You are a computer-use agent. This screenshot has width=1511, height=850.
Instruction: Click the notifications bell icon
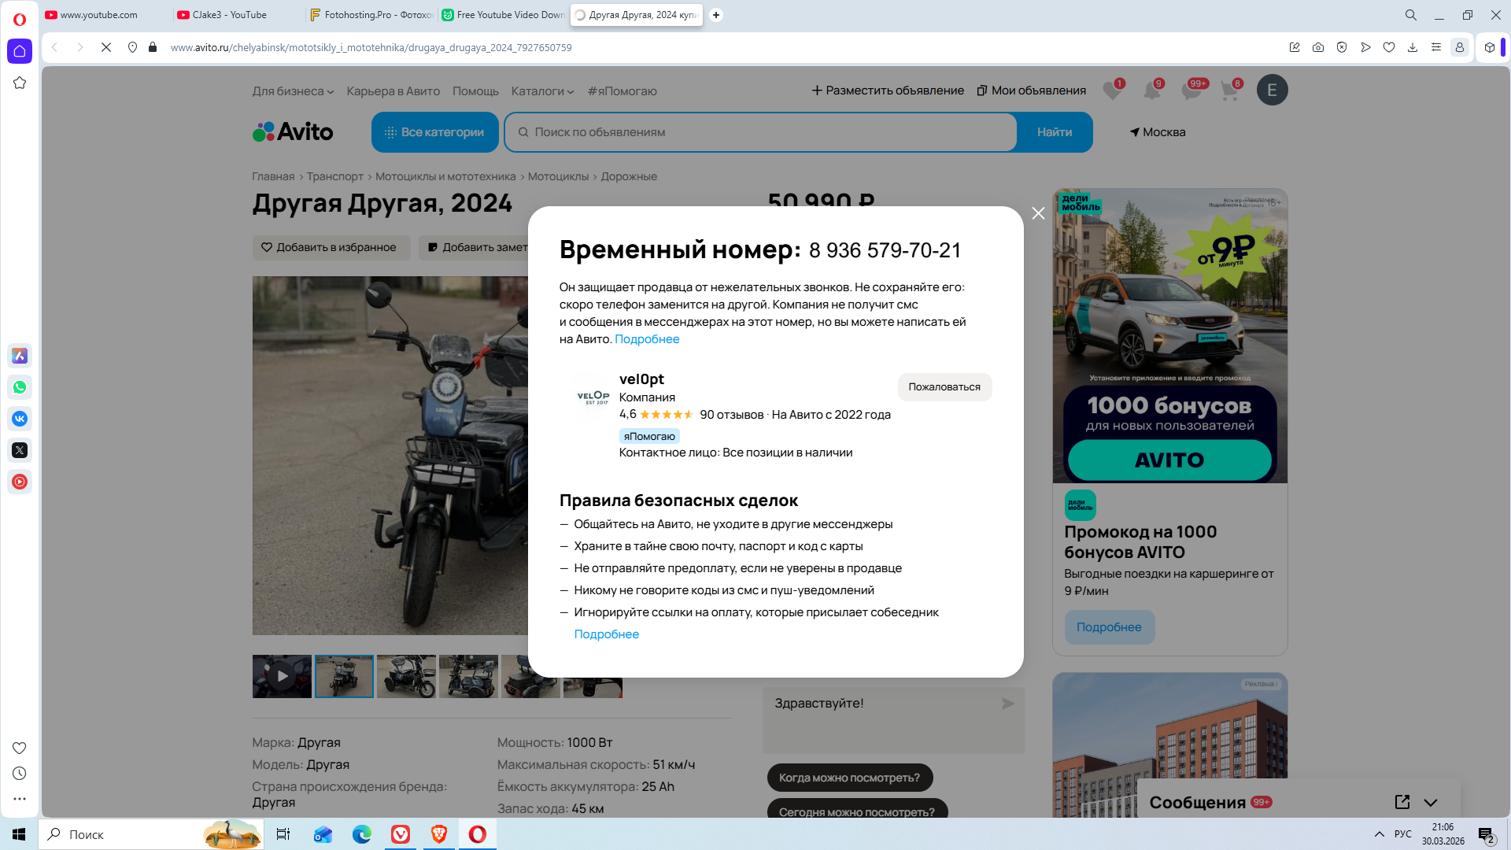click(1151, 91)
